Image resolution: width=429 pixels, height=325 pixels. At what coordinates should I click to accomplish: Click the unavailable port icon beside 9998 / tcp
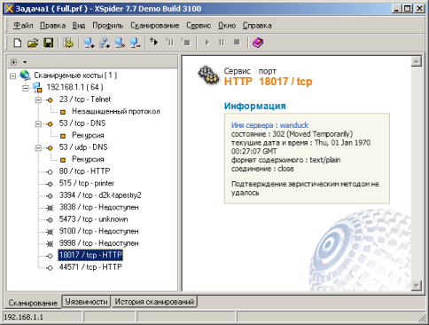pos(51,244)
